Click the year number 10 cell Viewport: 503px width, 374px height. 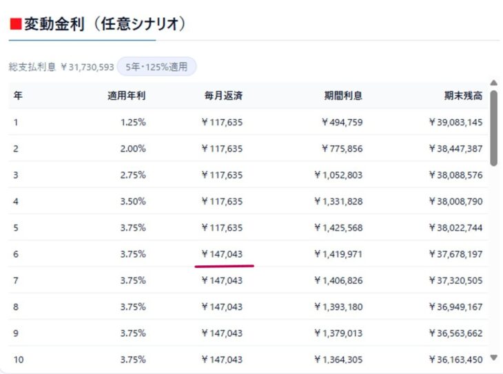[19, 360]
